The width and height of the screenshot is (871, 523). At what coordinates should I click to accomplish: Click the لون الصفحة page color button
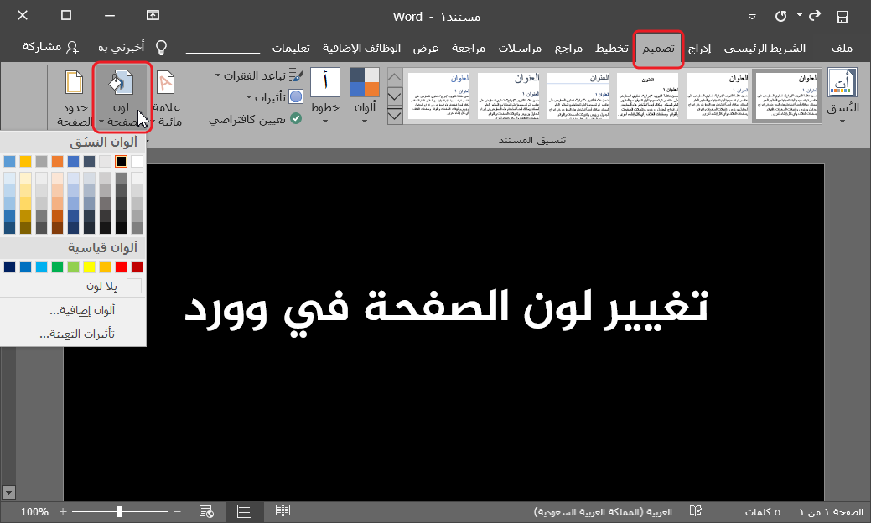click(122, 98)
